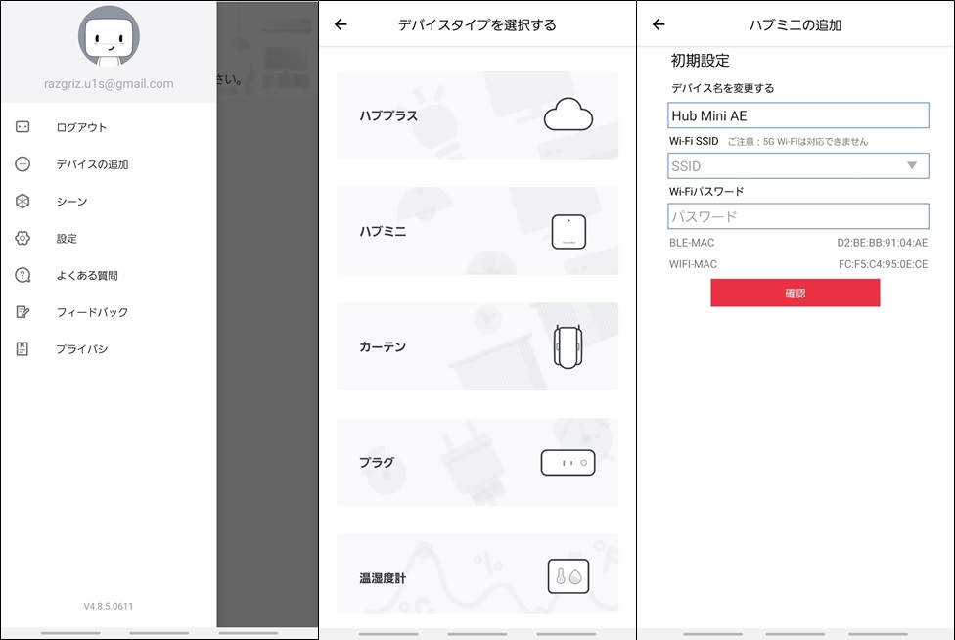Viewport: 955px width, 640px height.
Task: Click the plus icon for adding device
Action: click(x=23, y=164)
